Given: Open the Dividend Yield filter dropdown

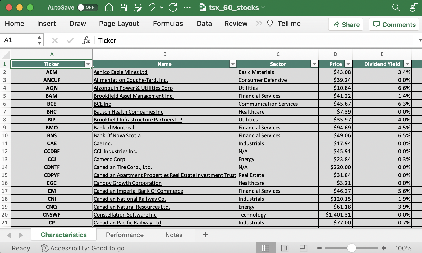Looking at the screenshot, I should coord(407,64).
